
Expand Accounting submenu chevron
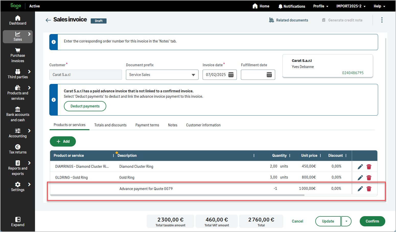[29, 131]
